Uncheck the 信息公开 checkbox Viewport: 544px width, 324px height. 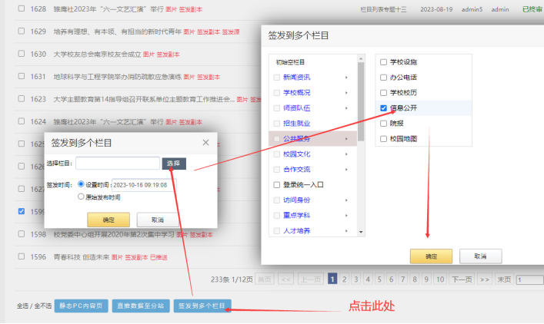[x=383, y=107]
